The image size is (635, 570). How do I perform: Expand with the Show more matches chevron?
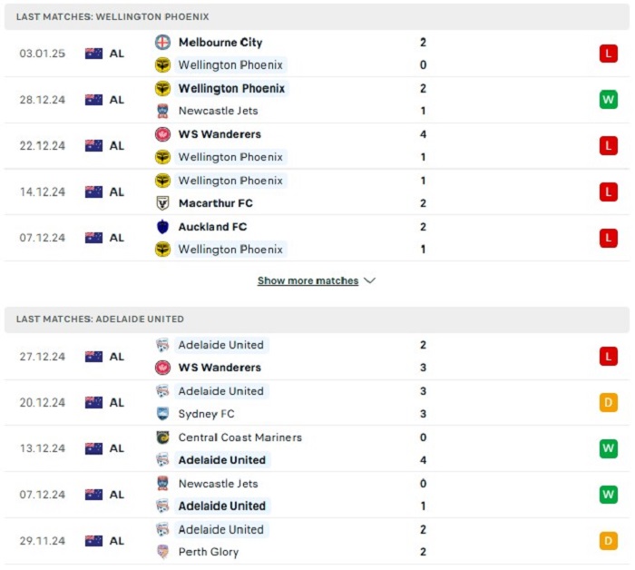[x=370, y=280]
